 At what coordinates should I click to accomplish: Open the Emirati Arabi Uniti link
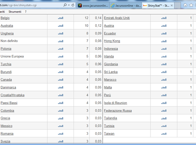[117, 18]
